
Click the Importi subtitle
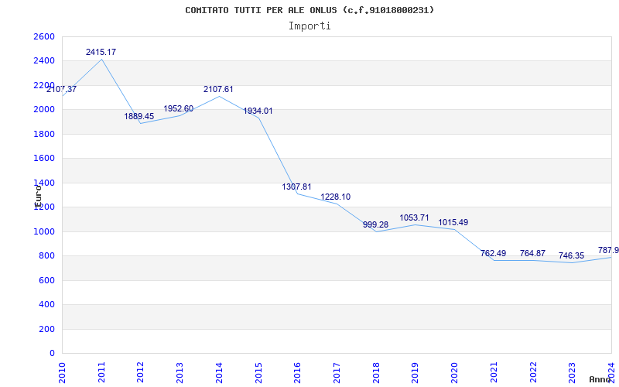pos(309,26)
